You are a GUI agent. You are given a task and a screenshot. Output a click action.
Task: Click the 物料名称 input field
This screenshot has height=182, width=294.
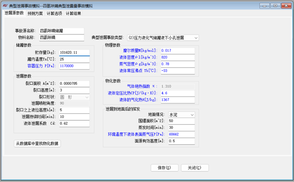point(62,37)
